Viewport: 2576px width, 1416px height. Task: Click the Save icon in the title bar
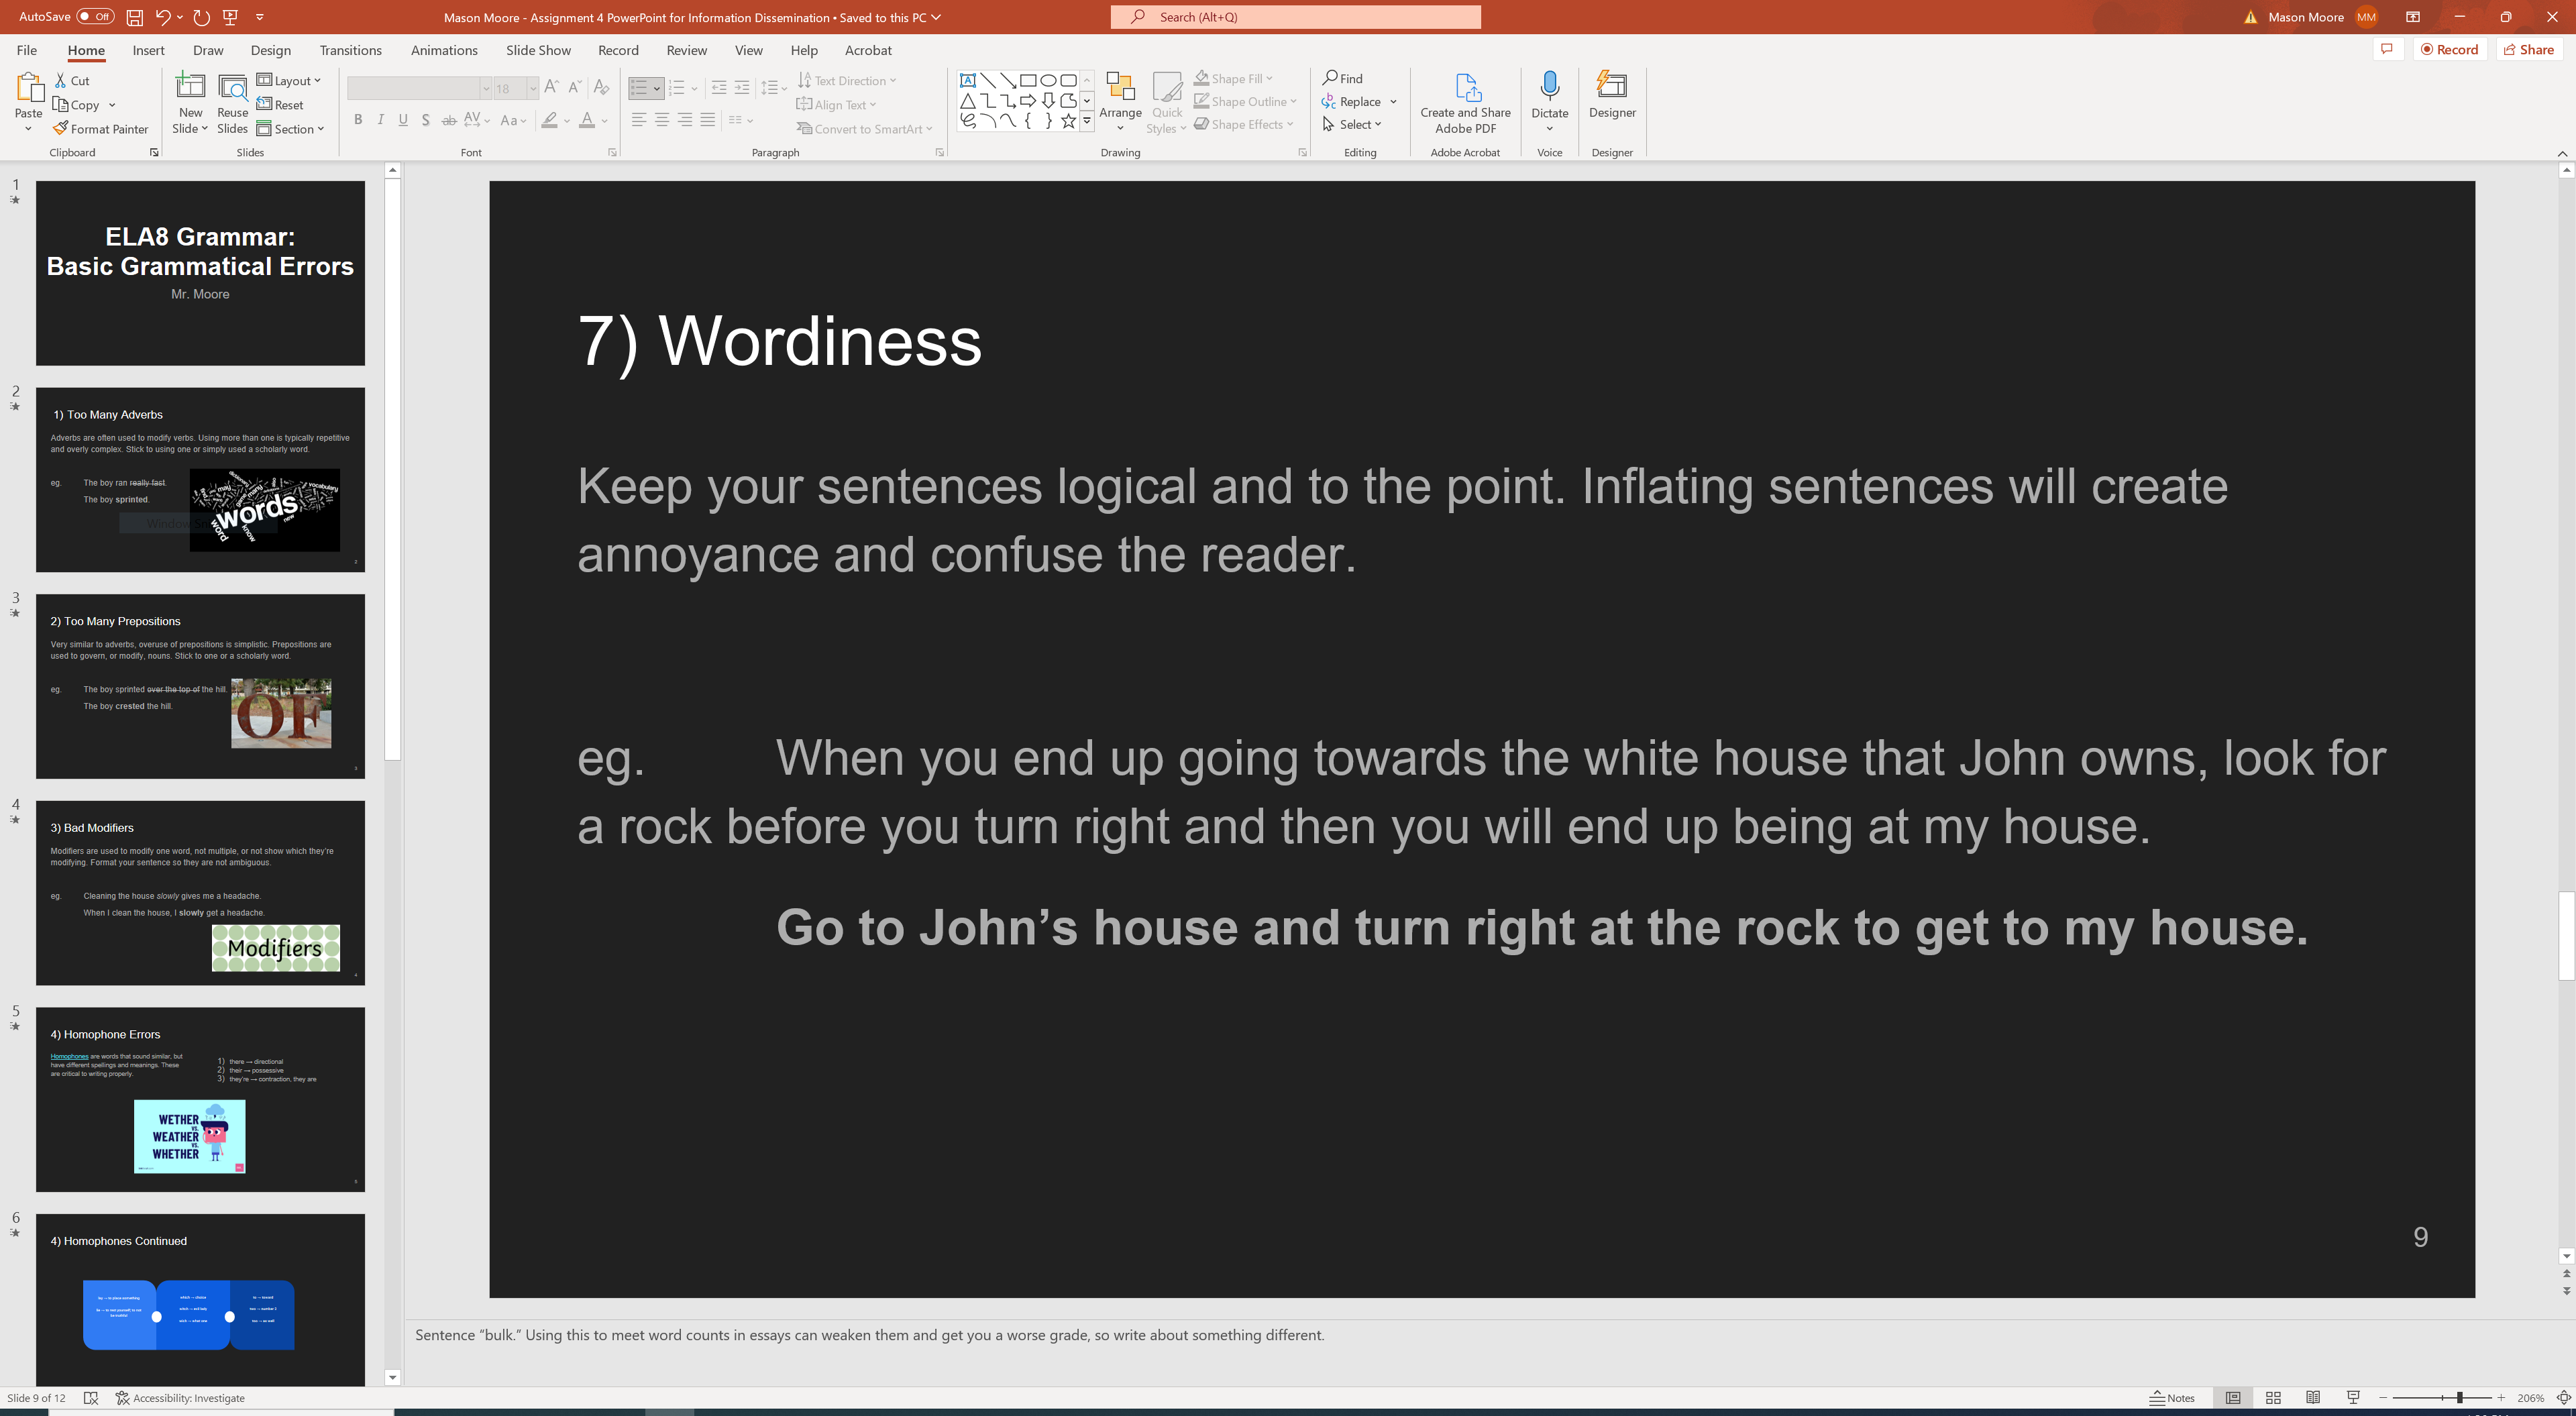(x=134, y=17)
